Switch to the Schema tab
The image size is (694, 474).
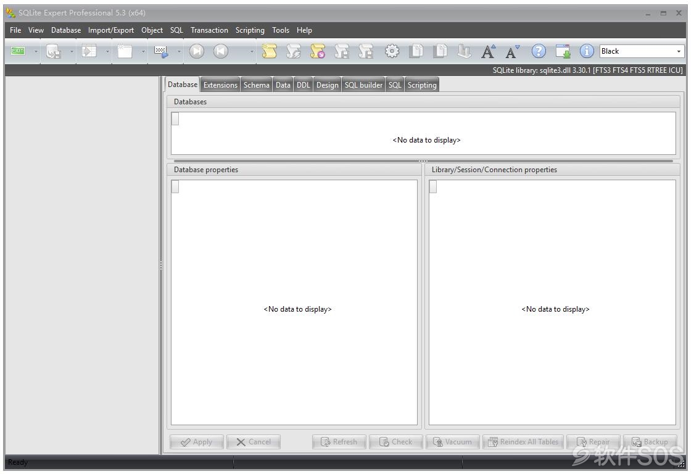pos(256,85)
